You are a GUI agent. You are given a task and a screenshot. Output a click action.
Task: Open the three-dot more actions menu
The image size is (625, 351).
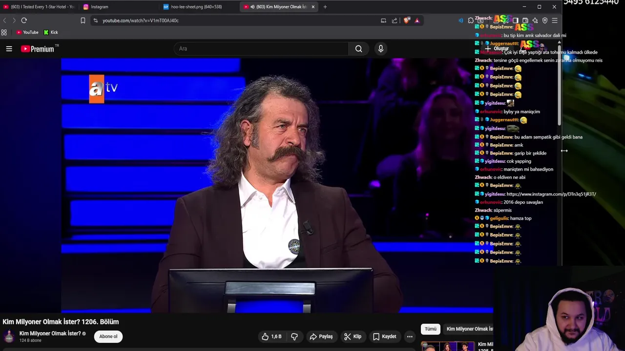pyautogui.click(x=410, y=336)
